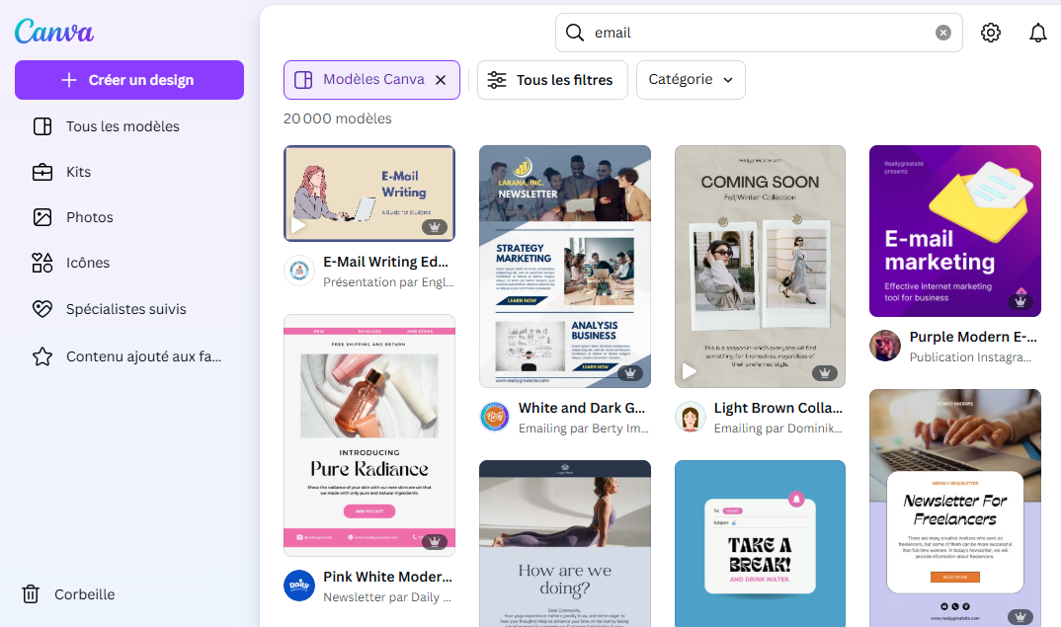
Task: Click the E-Mail Writing Ed... title
Action: (x=385, y=262)
